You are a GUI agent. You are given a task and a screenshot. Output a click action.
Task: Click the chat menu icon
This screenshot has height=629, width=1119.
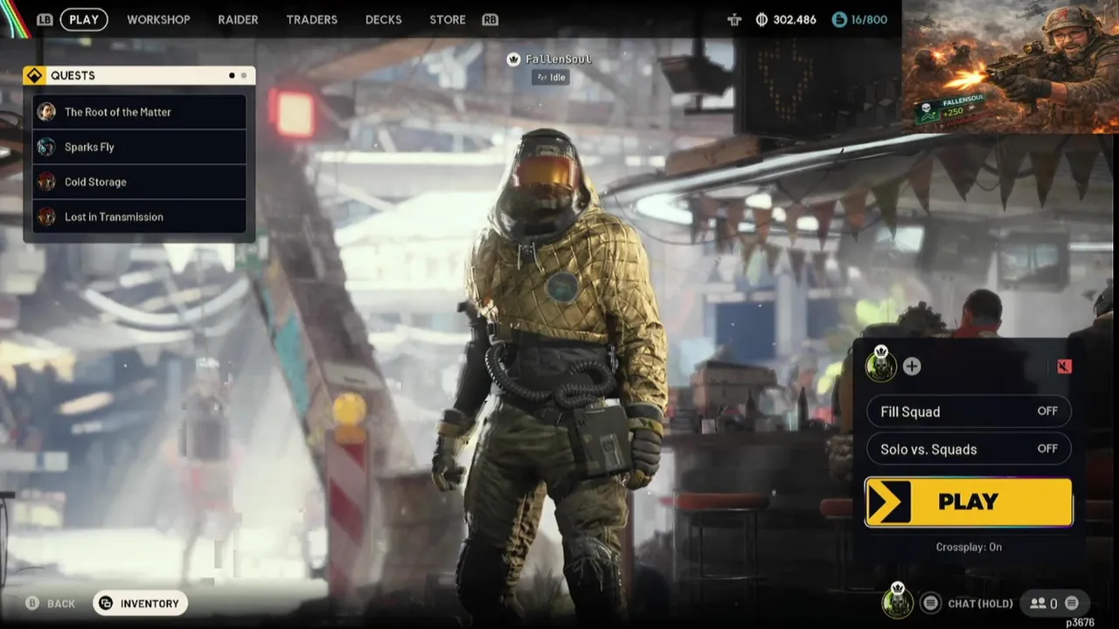pos(931,604)
